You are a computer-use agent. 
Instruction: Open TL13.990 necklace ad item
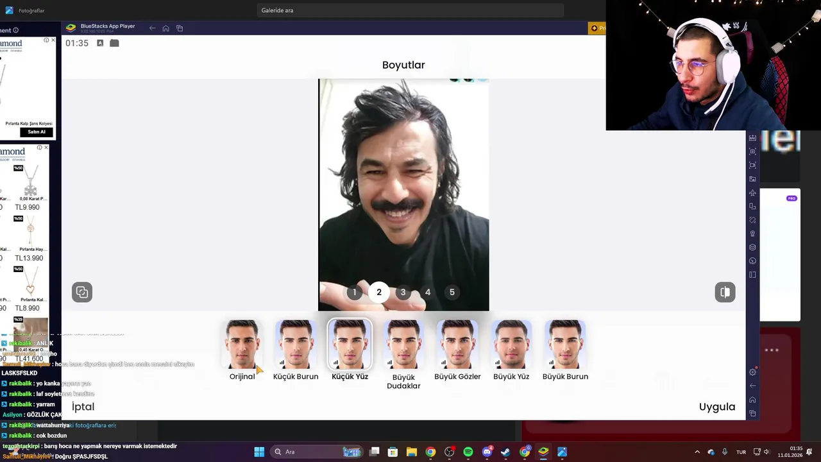click(x=29, y=239)
